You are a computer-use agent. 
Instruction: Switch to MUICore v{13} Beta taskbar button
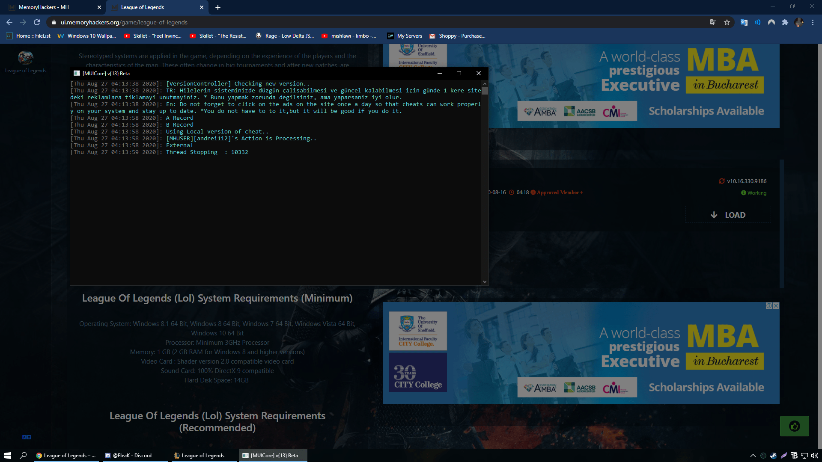tap(274, 456)
